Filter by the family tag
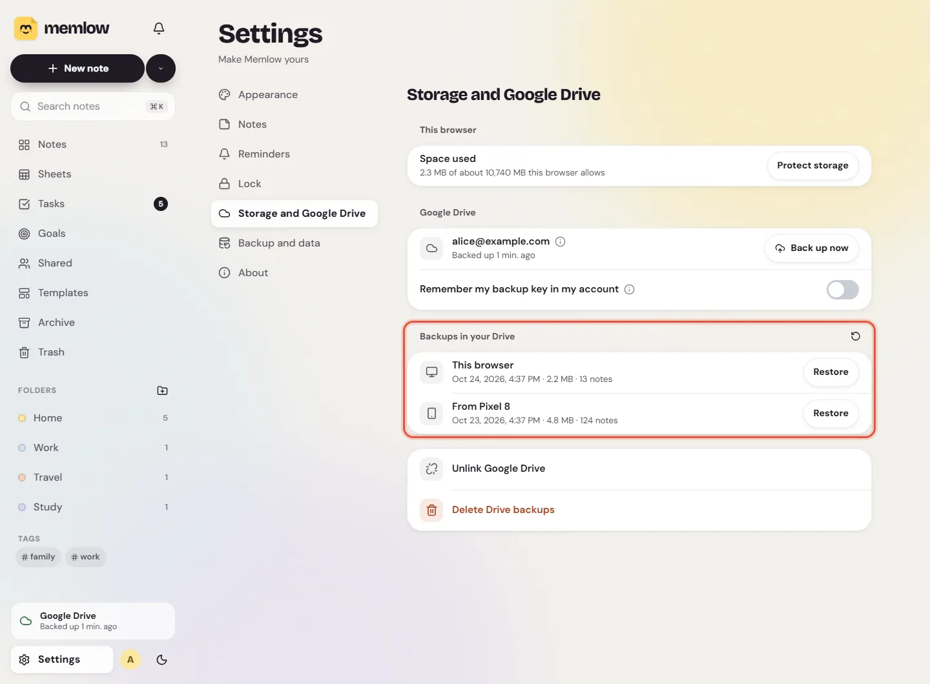 (38, 557)
